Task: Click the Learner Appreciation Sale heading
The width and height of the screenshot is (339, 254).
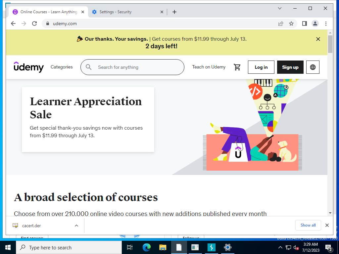Action: tap(86, 107)
